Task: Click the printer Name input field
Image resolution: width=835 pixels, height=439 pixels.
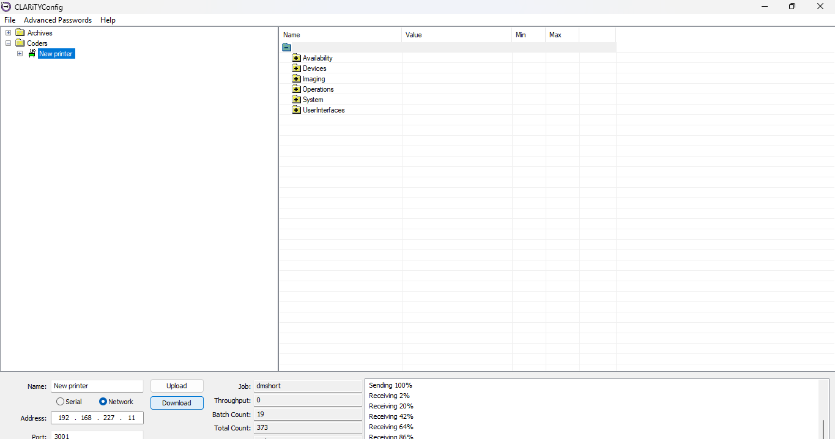Action: click(x=97, y=386)
